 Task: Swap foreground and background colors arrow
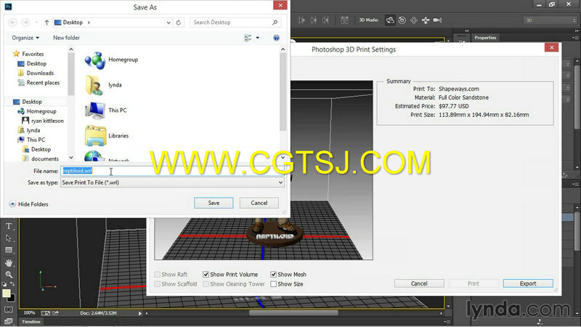(12, 284)
